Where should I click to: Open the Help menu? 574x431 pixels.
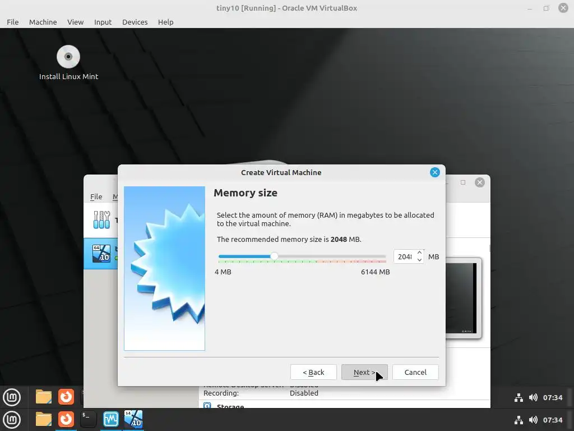click(165, 22)
